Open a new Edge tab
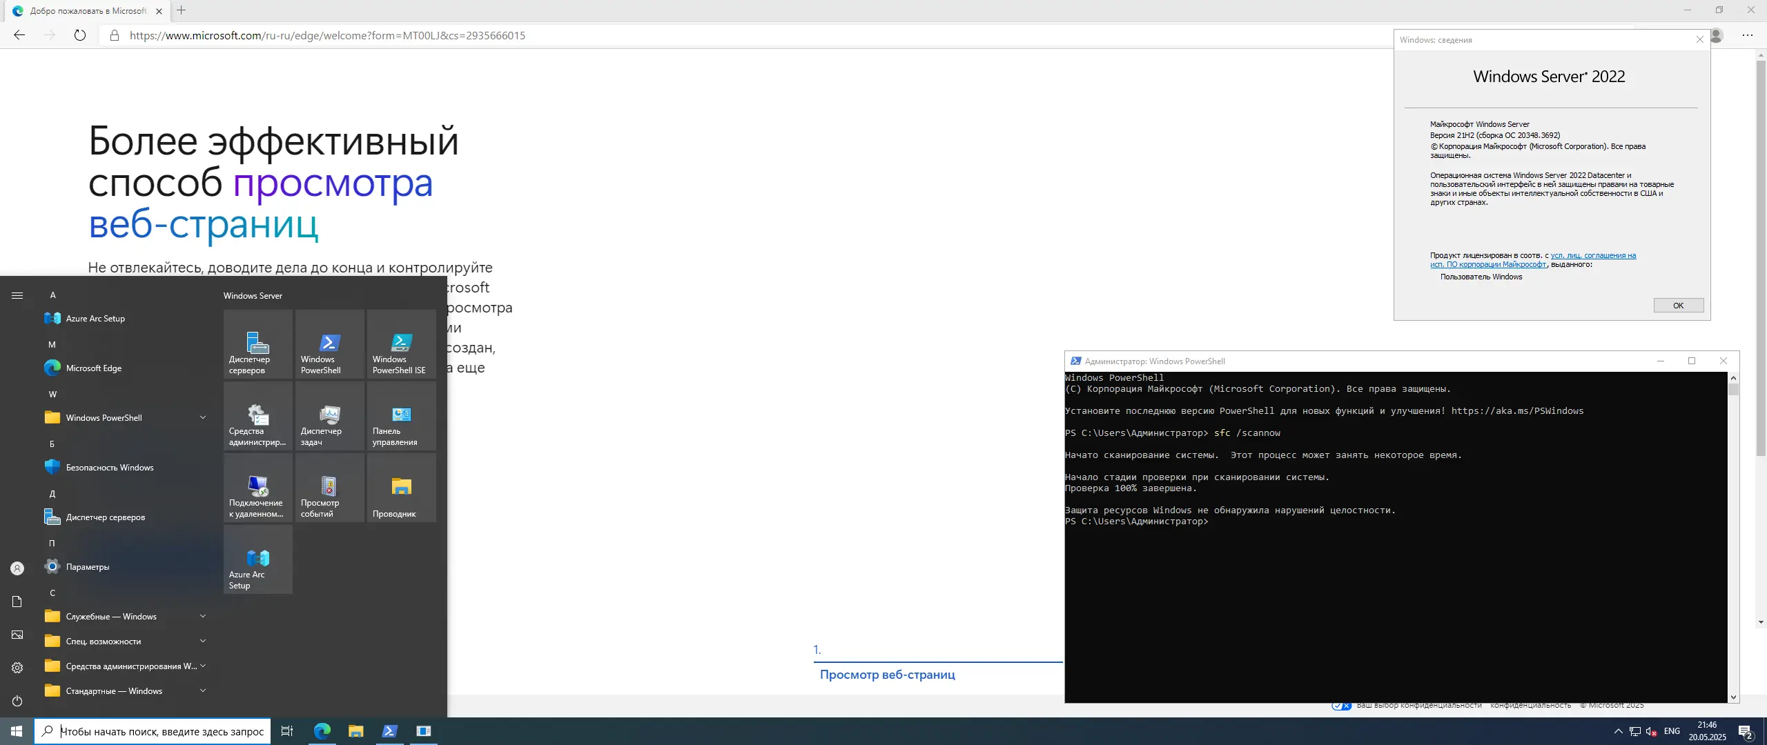Screen dimensions: 1767x745 182,10
